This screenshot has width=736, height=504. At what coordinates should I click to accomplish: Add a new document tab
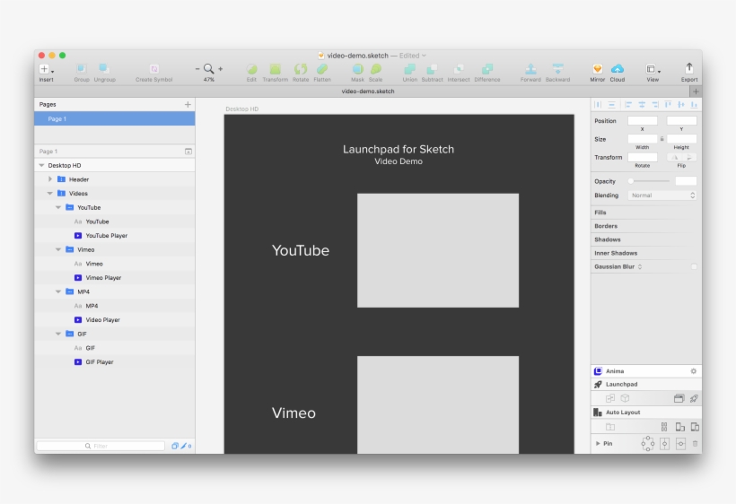(696, 91)
